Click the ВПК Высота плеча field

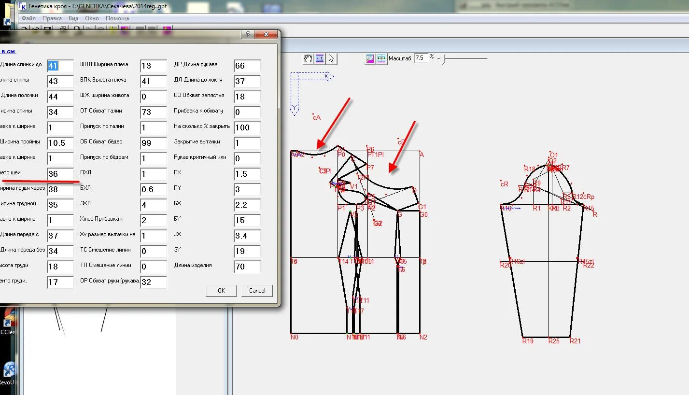(x=154, y=81)
